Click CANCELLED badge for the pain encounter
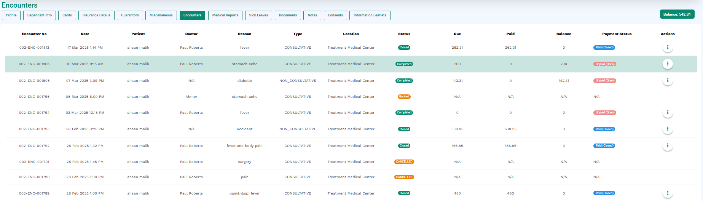Image resolution: width=703 pixels, height=201 pixels. 404,177
